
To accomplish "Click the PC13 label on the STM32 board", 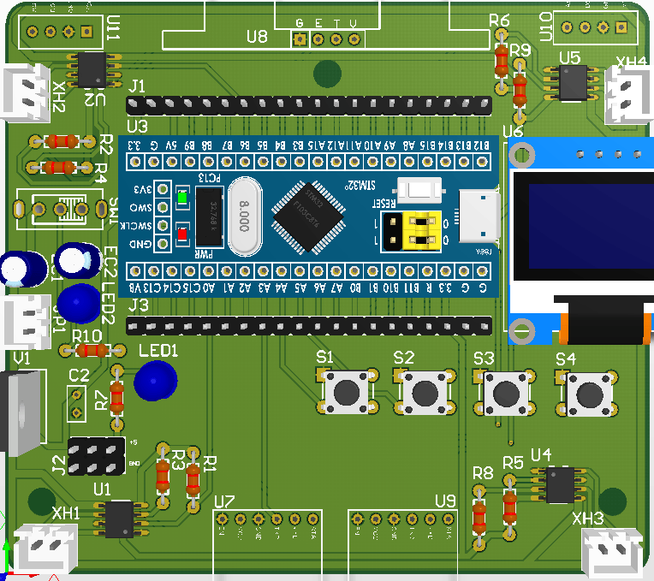I will (x=210, y=178).
